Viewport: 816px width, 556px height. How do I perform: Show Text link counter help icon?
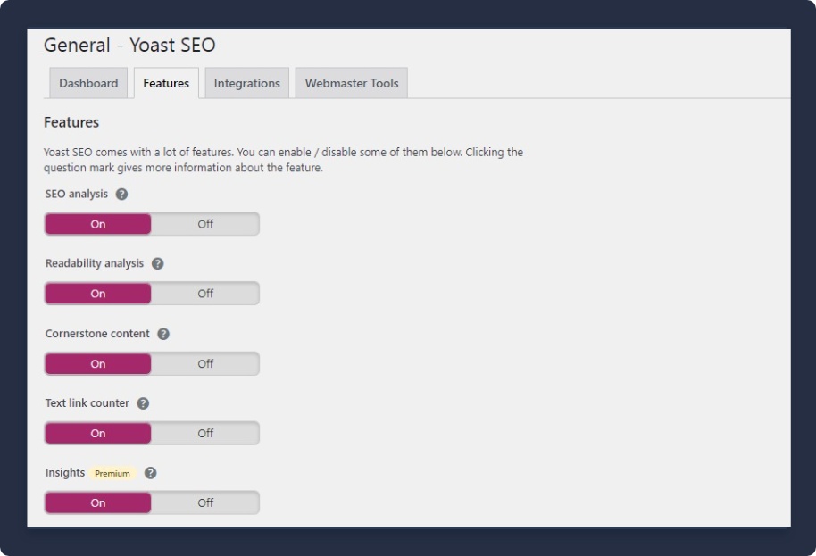143,403
